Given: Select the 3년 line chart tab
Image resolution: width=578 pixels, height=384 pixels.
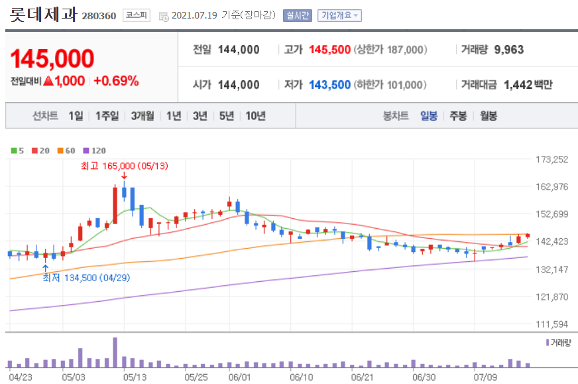Looking at the screenshot, I should 200,116.
